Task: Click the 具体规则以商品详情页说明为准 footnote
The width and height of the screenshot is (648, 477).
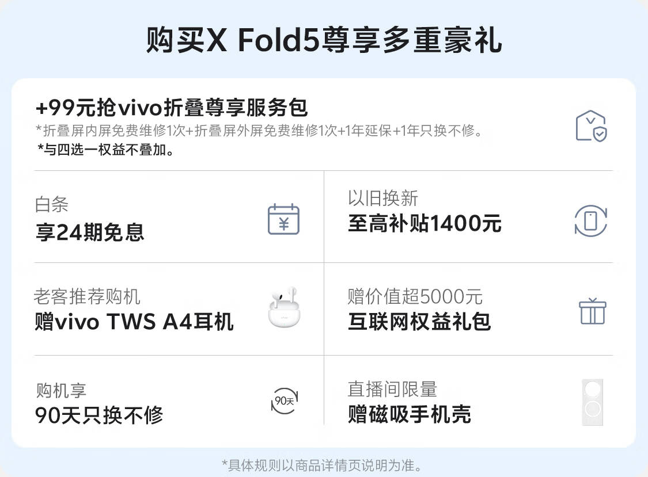Action: coord(323,465)
